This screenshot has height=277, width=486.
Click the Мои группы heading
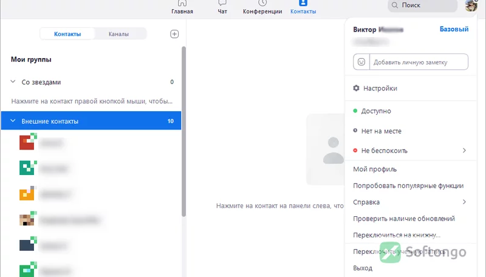pyautogui.click(x=31, y=60)
